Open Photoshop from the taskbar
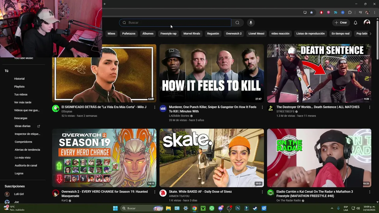379x213 pixels. pos(238,208)
